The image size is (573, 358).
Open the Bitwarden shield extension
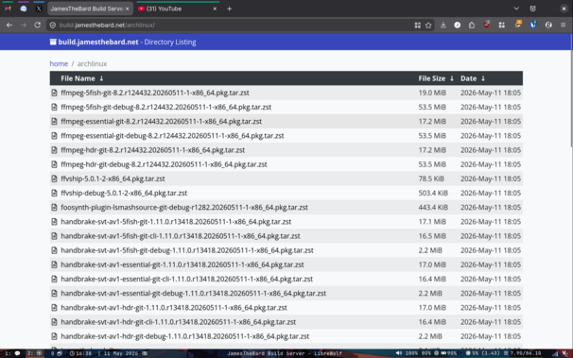coord(533,25)
